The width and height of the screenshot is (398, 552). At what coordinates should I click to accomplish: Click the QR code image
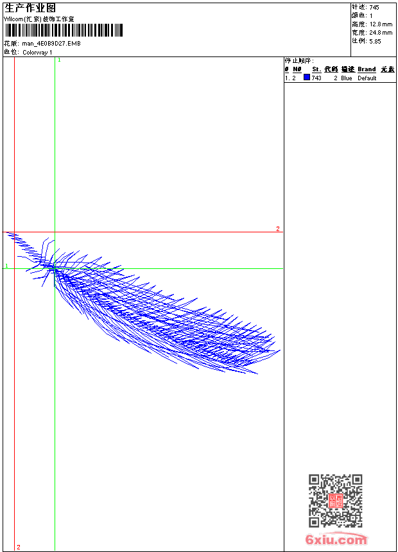coord(336,501)
